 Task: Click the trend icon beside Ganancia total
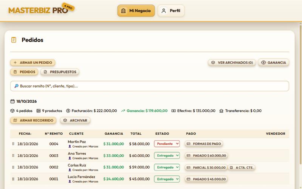tap(123, 111)
